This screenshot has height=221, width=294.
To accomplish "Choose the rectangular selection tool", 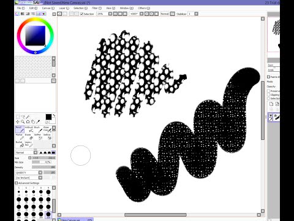I will click(x=18, y=117).
